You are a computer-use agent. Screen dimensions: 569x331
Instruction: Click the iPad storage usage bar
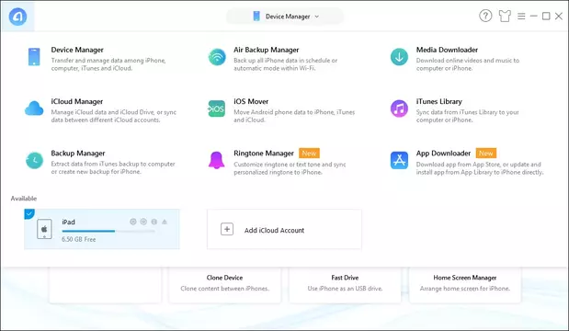click(108, 231)
